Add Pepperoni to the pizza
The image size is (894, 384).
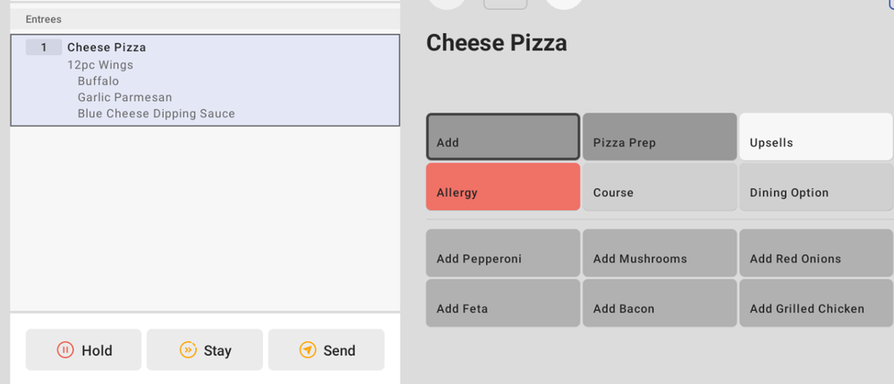coord(503,254)
